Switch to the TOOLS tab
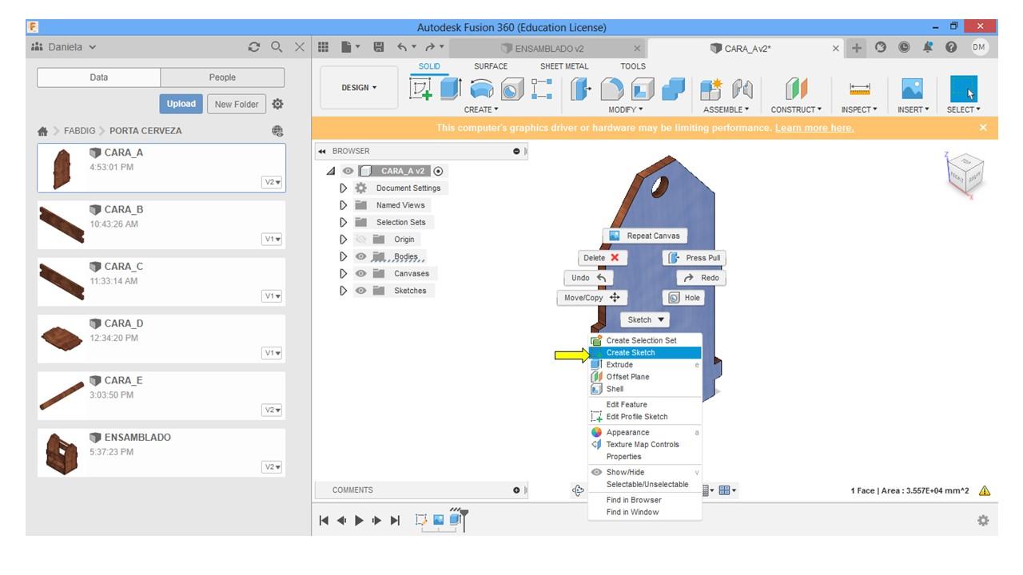Image resolution: width=1023 pixels, height=575 pixels. [x=633, y=66]
